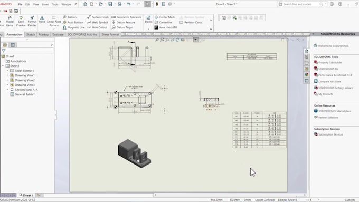Add a Magnetic Line
Image resolution: width=359 pixels, height=202 pixels.
tap(73, 27)
